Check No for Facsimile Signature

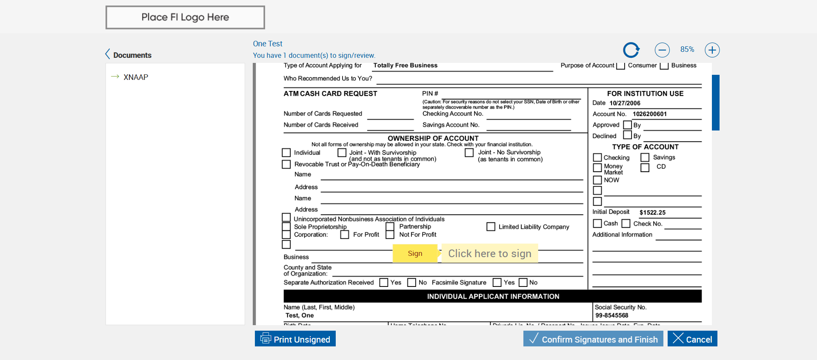523,282
